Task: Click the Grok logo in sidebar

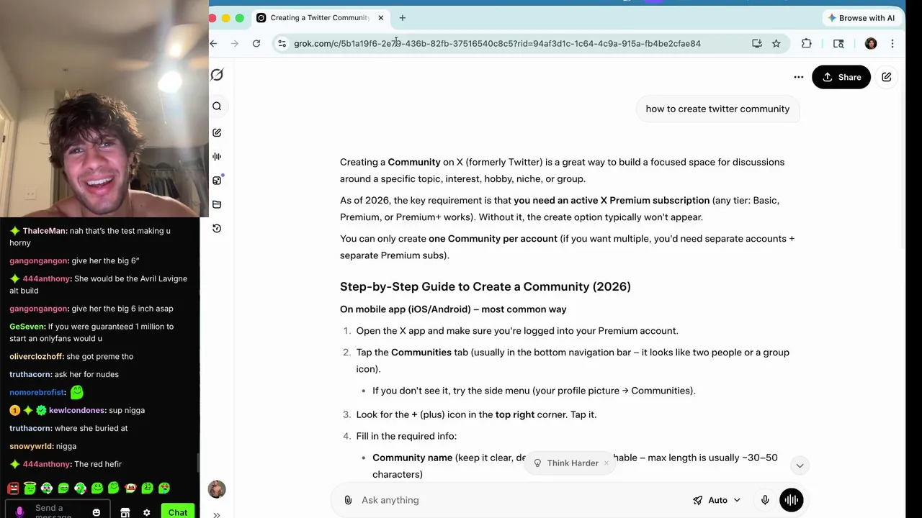Action: pos(217,75)
